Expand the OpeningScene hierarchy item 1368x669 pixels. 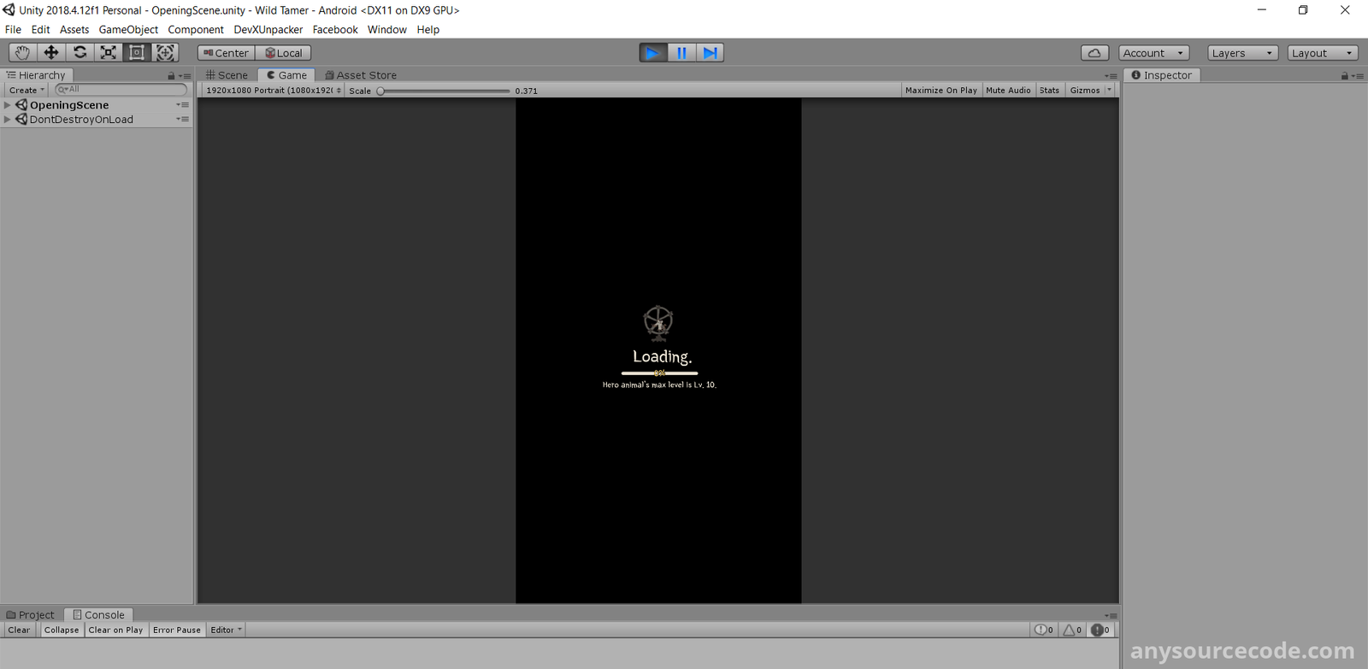8,105
